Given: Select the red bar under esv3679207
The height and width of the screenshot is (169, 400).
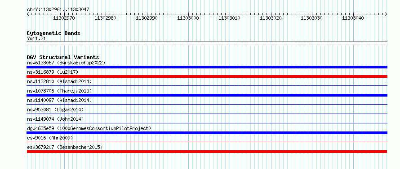Looking at the screenshot, I should [207, 152].
